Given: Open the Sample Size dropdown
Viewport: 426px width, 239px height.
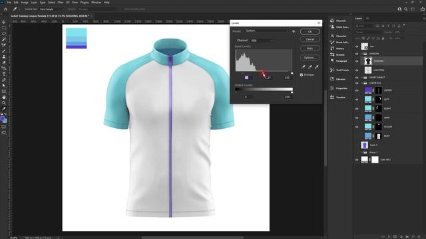Looking at the screenshot, I should tap(52, 9).
